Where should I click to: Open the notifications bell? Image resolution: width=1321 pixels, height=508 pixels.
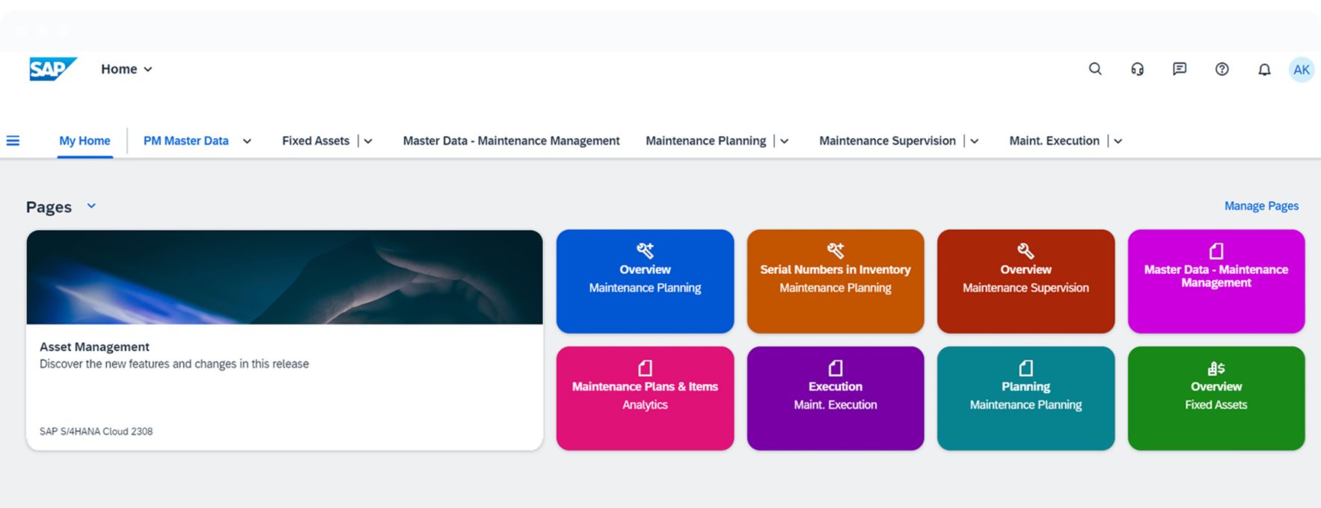pos(1264,69)
